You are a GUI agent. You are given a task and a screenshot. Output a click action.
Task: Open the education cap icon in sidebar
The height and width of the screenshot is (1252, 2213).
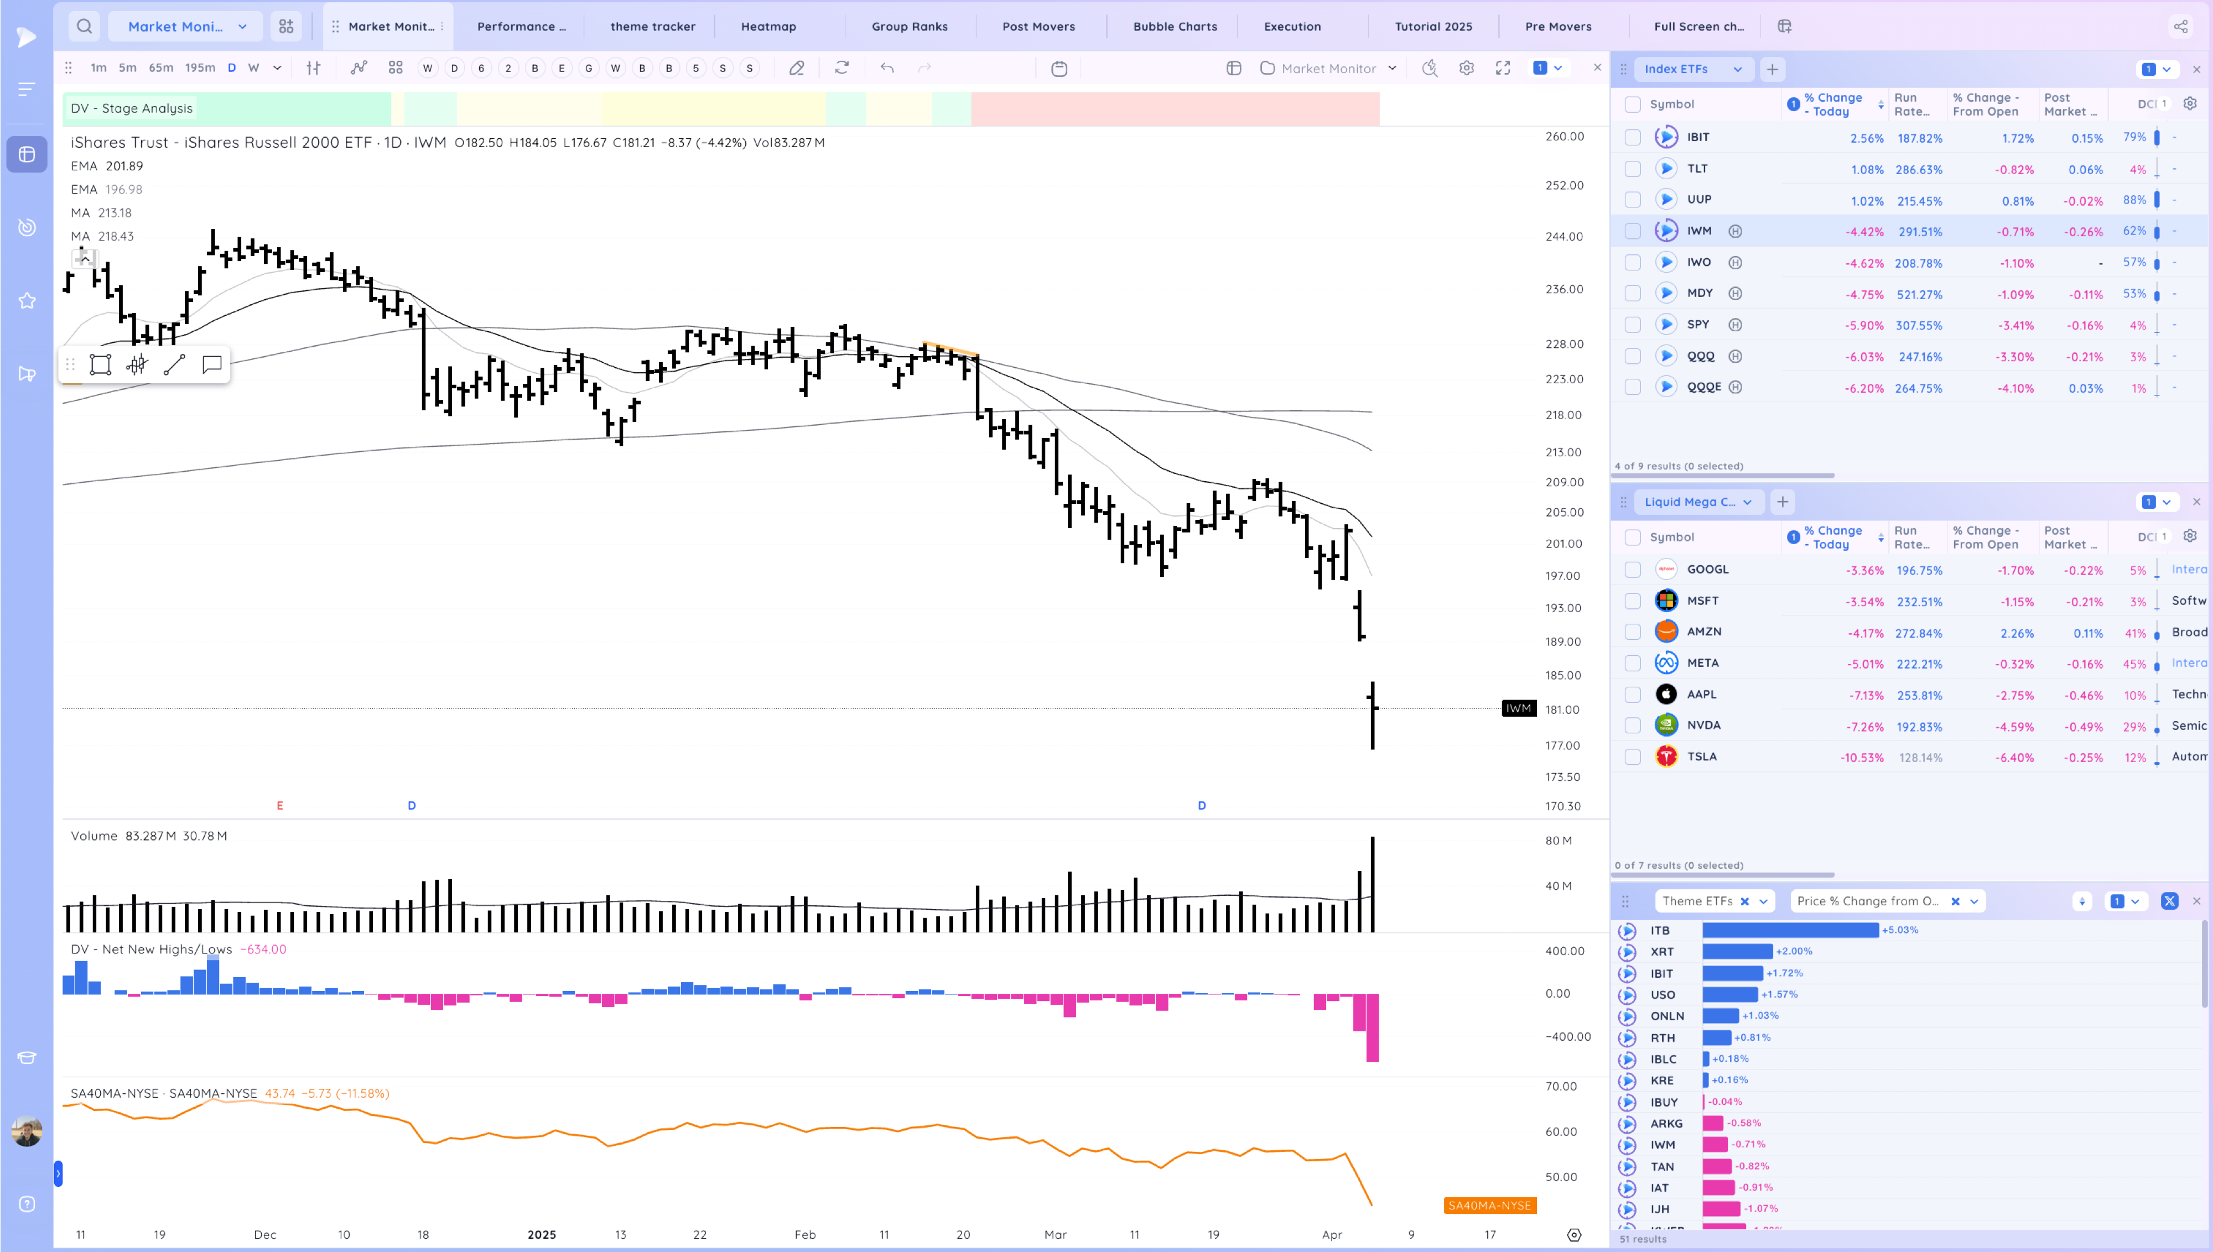pos(27,1058)
